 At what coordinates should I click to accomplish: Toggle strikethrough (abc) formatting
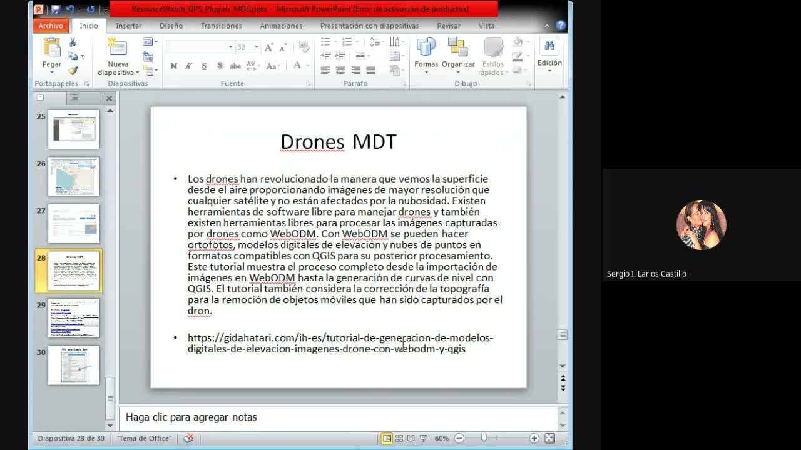[x=235, y=66]
